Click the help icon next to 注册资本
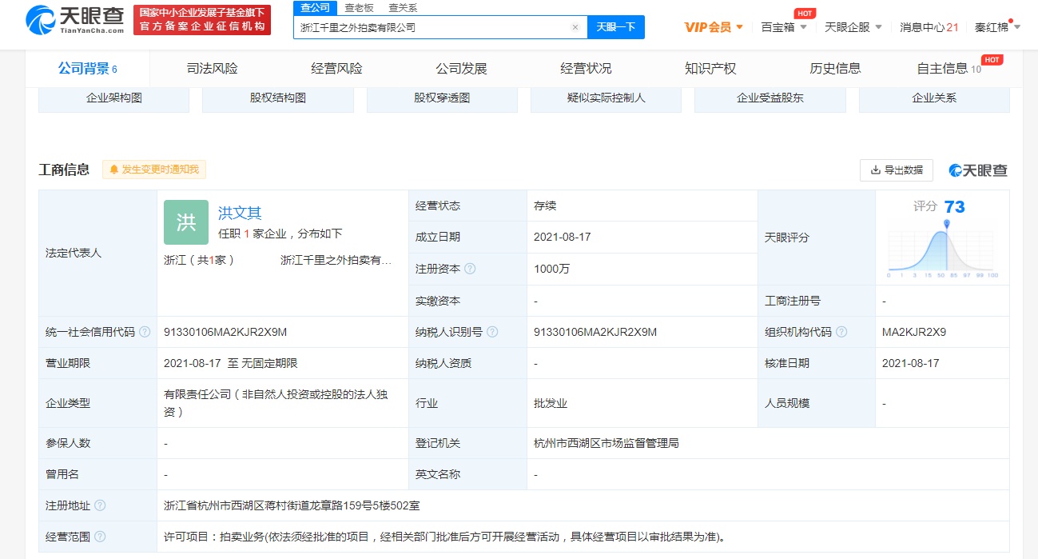The height and width of the screenshot is (559, 1038). point(470,269)
